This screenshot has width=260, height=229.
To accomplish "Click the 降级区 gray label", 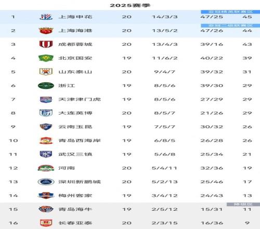I will coord(243,205).
